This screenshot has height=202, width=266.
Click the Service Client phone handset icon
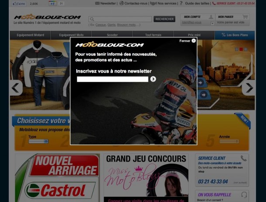pyautogui.click(x=244, y=159)
